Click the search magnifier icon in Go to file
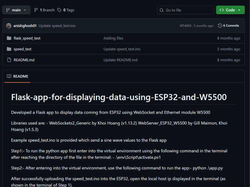Viewport: 250px width, 187px height. 162,10
